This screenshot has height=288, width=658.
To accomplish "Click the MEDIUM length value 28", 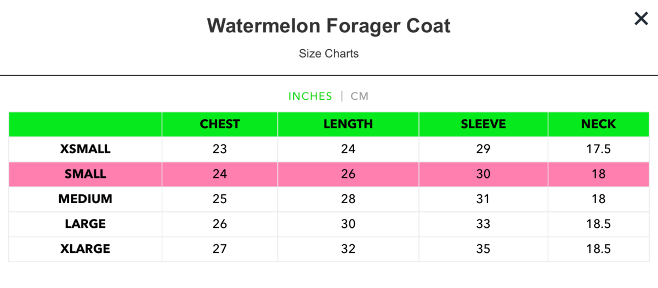I will point(348,199).
